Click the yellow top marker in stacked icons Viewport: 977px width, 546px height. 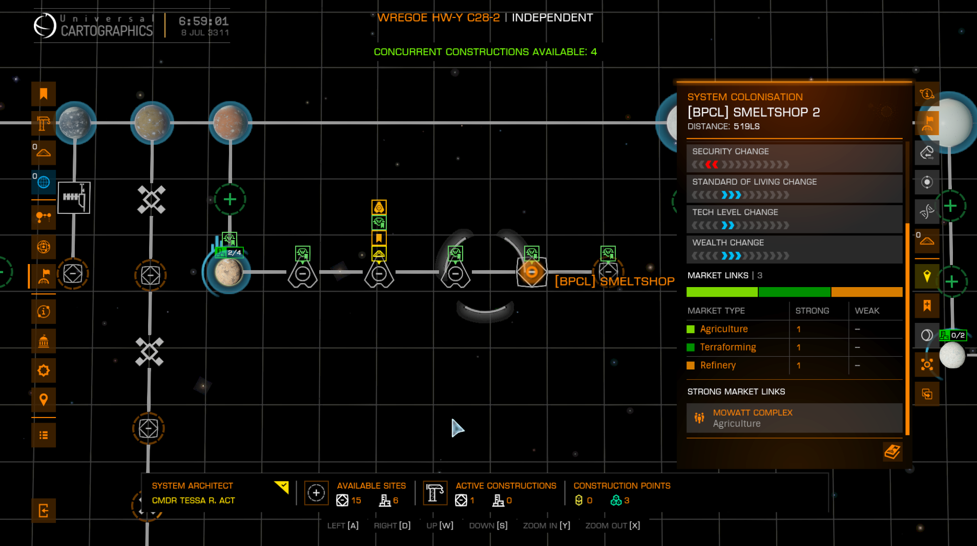point(379,207)
